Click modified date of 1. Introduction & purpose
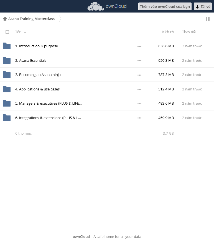The width and height of the screenshot is (214, 249). point(192,46)
